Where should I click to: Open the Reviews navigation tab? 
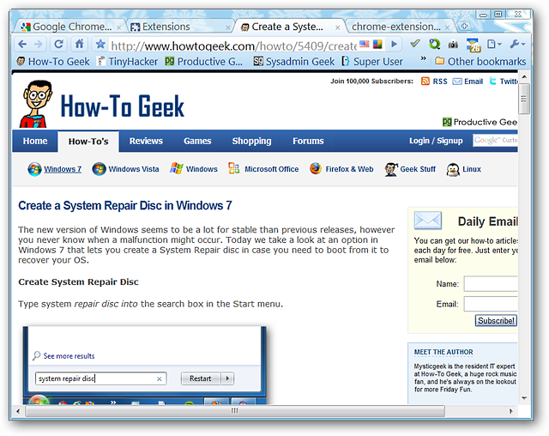[x=146, y=141]
